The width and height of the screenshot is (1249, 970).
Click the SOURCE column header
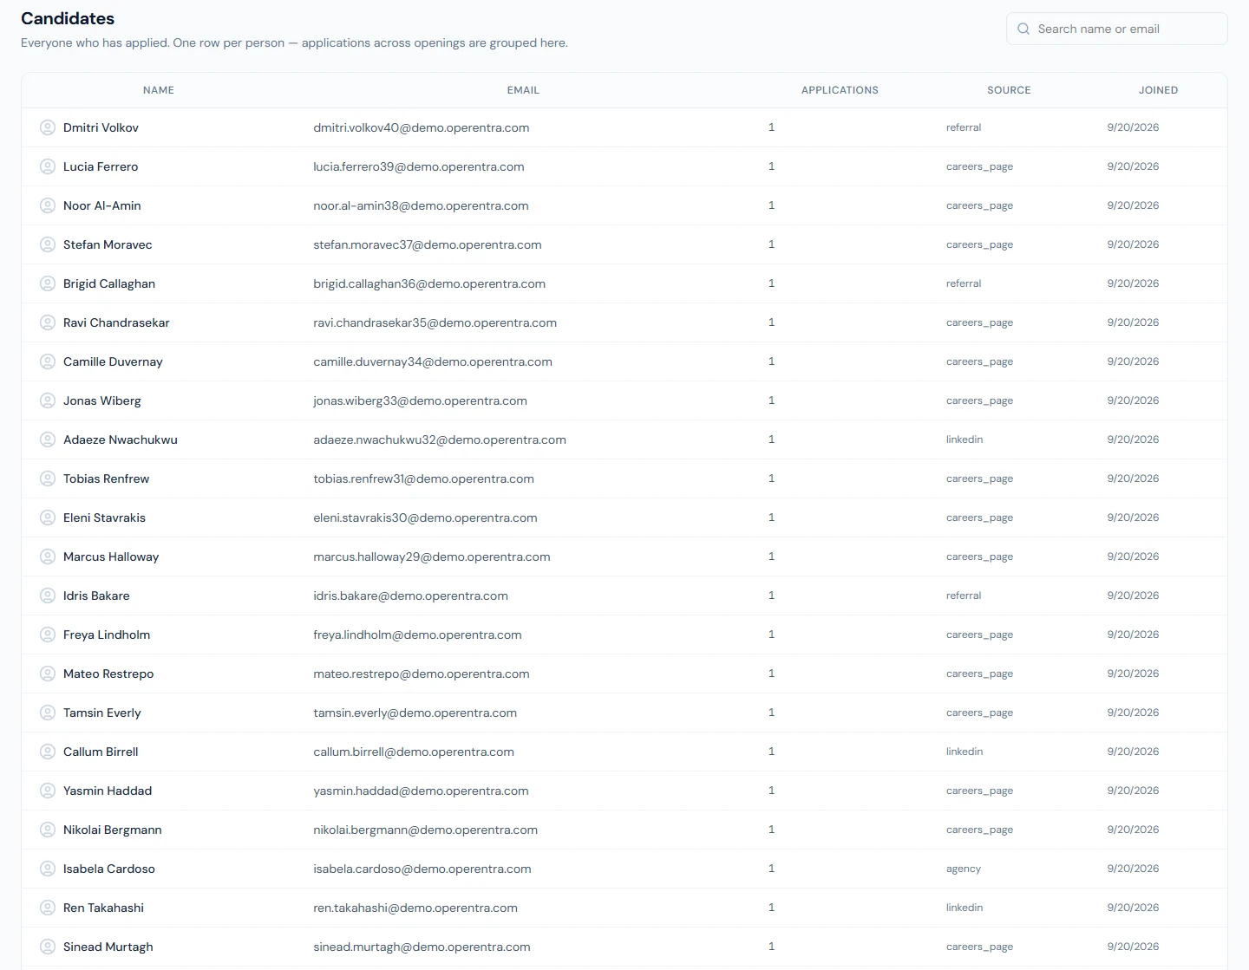[x=1009, y=90]
